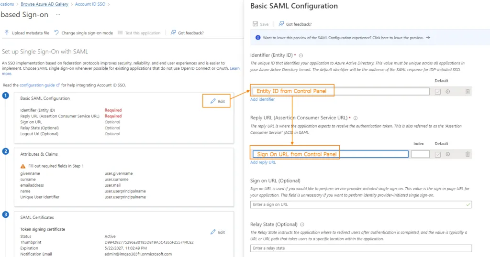This screenshot has height=257, width=490.
Task: Click the Add reply URL link
Action: pyautogui.click(x=263, y=162)
